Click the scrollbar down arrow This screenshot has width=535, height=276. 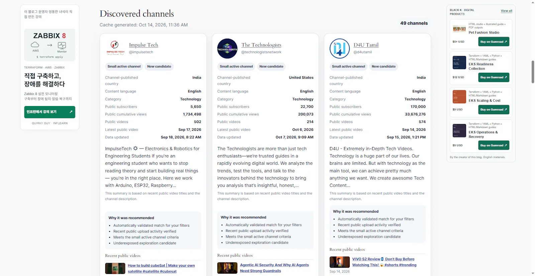tap(533, 273)
